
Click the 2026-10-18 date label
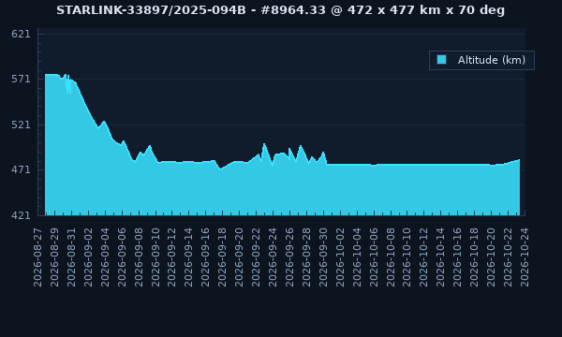(474, 257)
